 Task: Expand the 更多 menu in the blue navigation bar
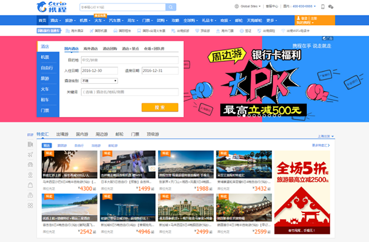click(x=271, y=20)
